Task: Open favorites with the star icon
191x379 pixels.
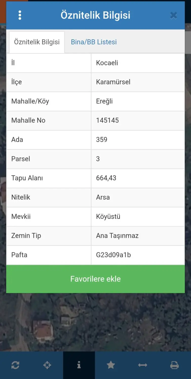Action: pos(111,365)
